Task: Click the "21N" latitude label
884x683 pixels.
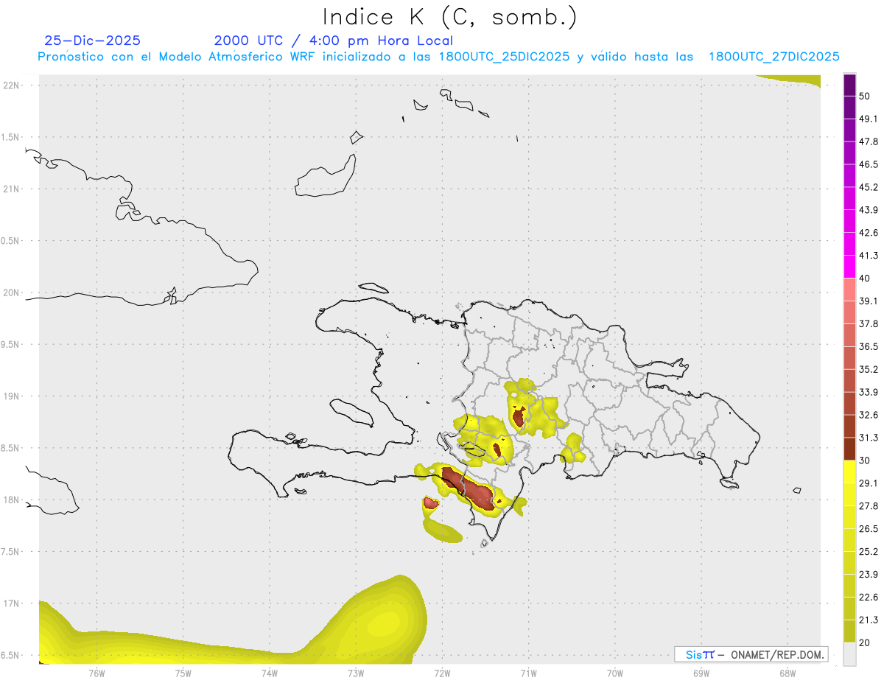Action: click(11, 189)
